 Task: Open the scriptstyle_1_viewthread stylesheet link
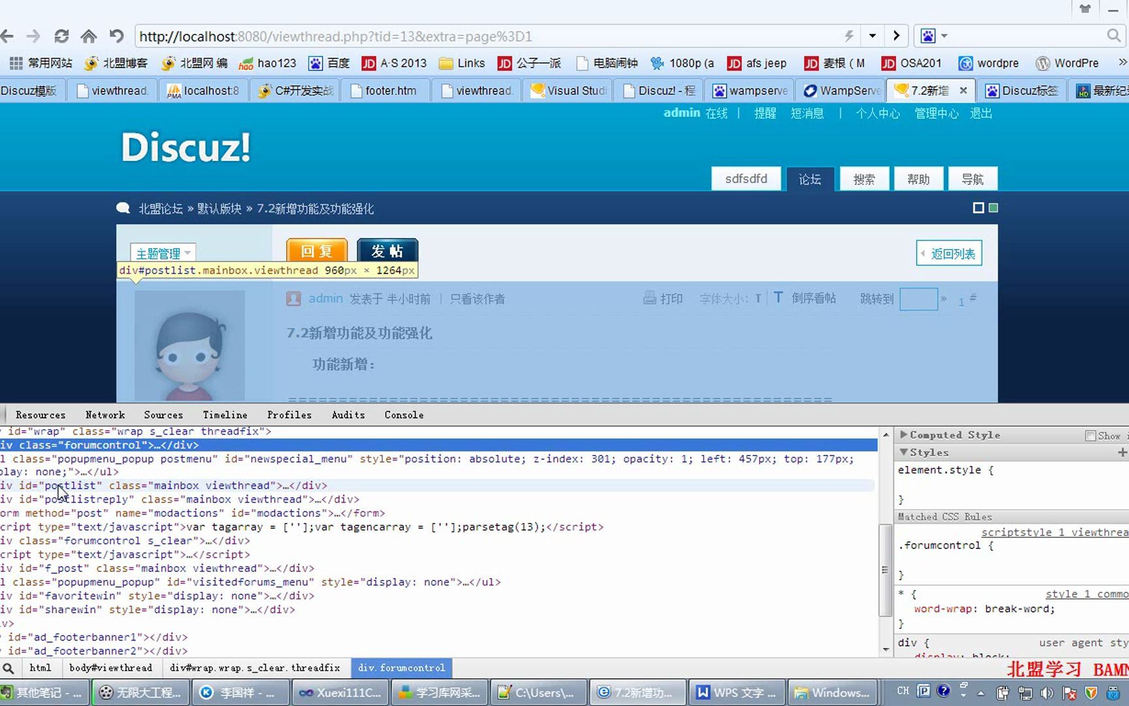tap(1055, 532)
